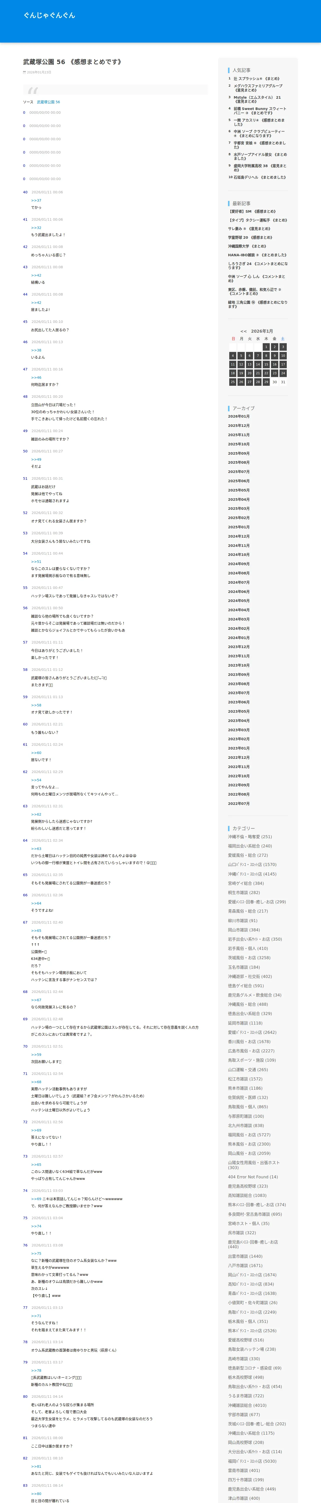The width and height of the screenshot is (321, 1503).
Task: Open archive 2023年05月
Action: (239, 711)
